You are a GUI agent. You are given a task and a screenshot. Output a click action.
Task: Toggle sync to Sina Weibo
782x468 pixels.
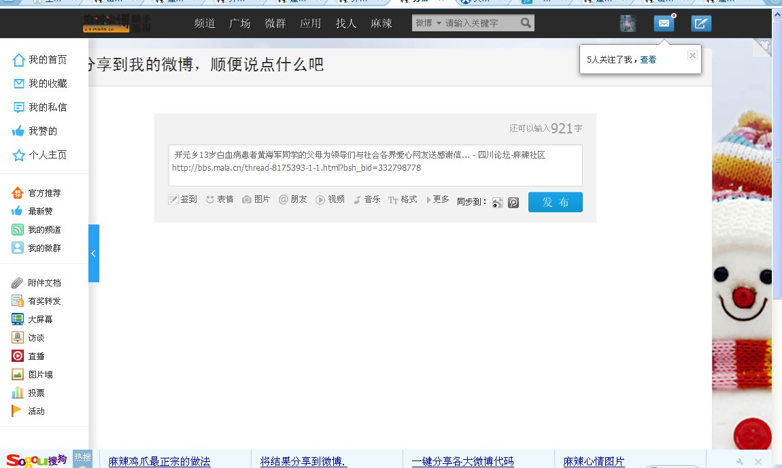[498, 202]
